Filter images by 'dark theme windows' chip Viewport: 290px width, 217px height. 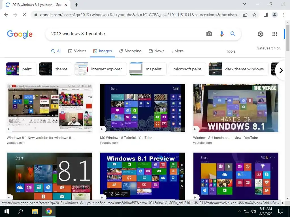[238, 69]
